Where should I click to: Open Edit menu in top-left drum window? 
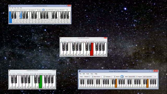coord(13,8)
